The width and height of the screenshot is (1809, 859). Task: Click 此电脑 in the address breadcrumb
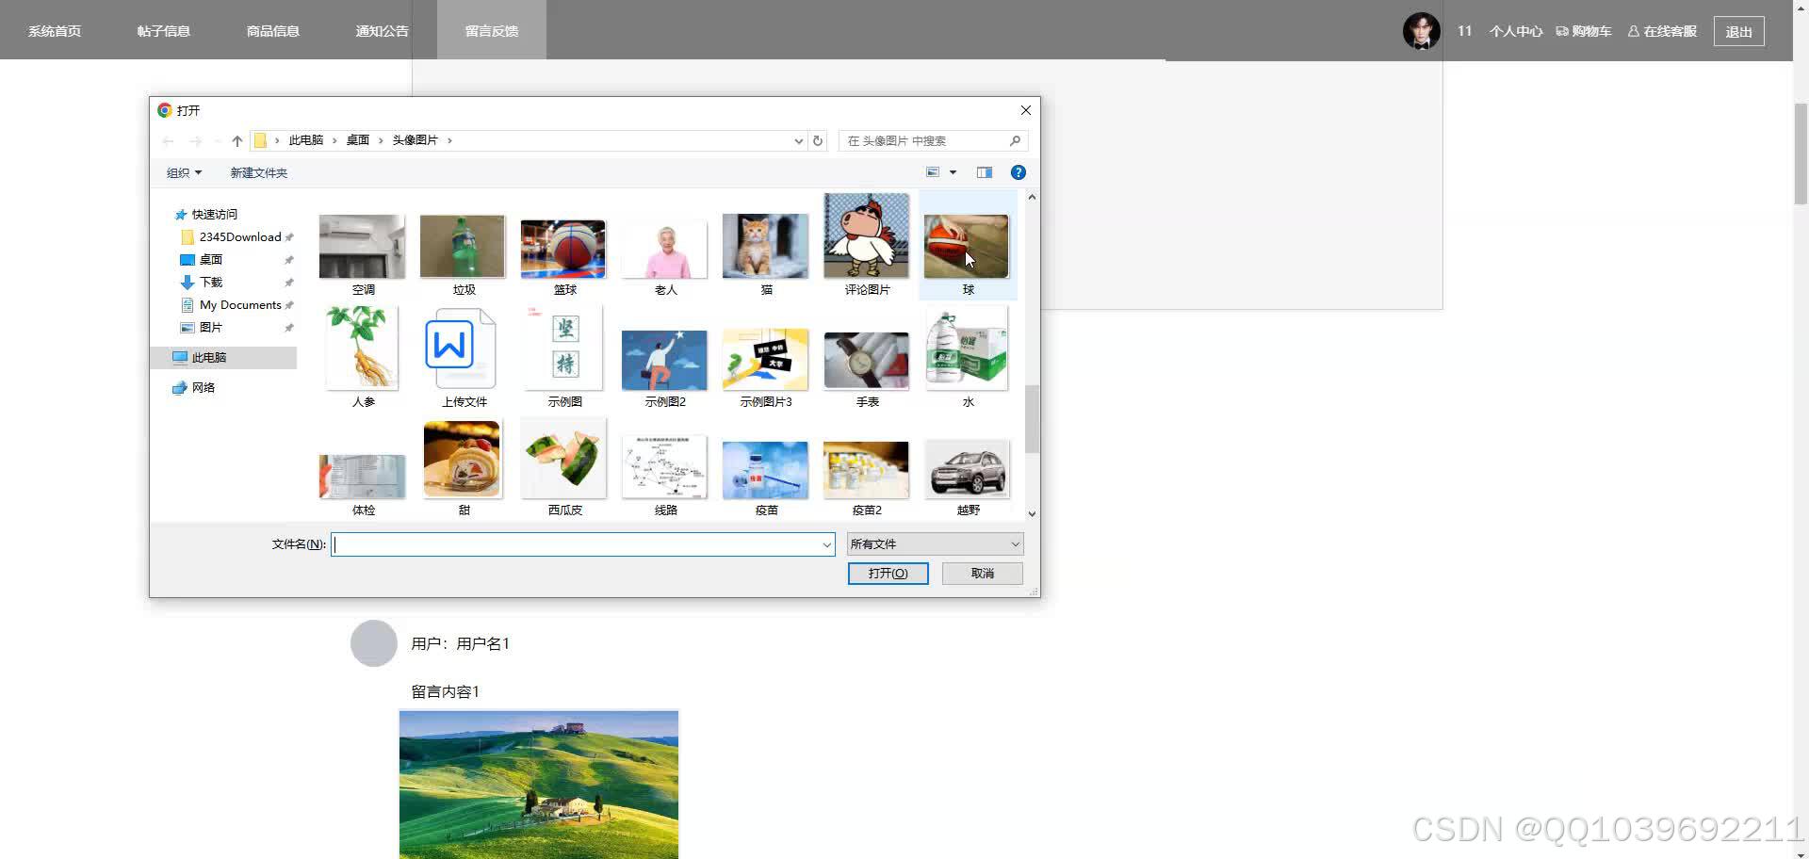[x=306, y=140]
